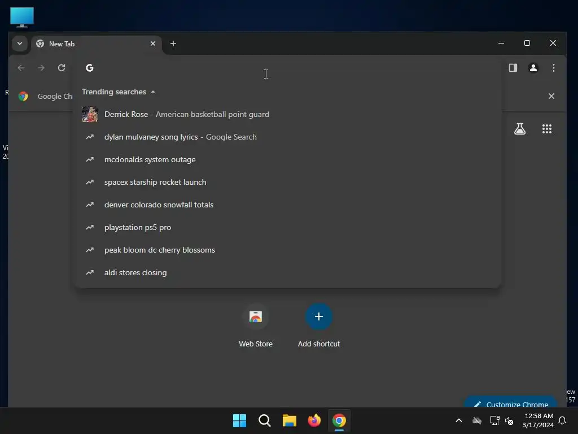Dismiss the Google Chrome infobar with X

(551, 96)
